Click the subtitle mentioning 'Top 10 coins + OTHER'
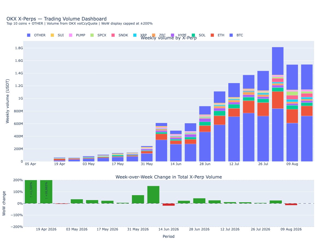Screen dimensions: 325x246 coord(79,24)
